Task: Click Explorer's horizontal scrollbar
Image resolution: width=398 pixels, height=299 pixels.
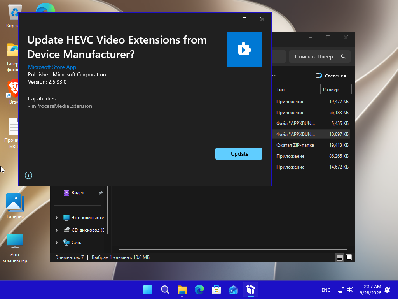Action: [x=233, y=250]
